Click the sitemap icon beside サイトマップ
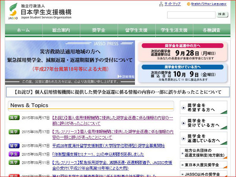Image resolution: width=236 pixels, height=177 pixels. 161,4
